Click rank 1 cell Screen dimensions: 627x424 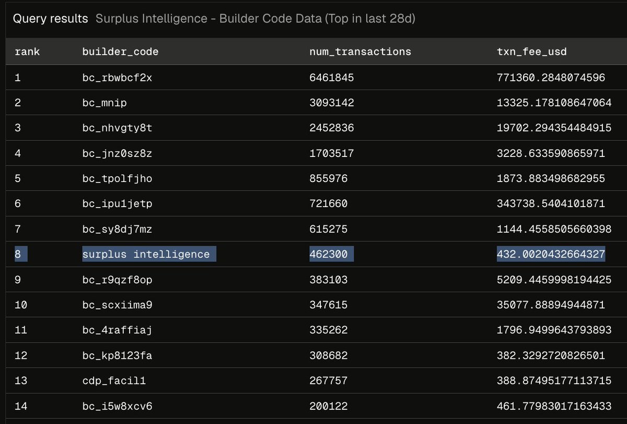pos(18,78)
